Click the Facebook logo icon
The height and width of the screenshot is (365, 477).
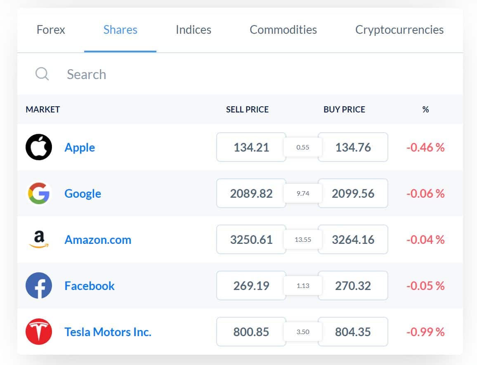tap(39, 285)
